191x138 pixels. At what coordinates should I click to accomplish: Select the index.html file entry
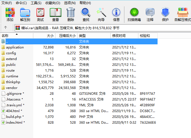click(14, 123)
